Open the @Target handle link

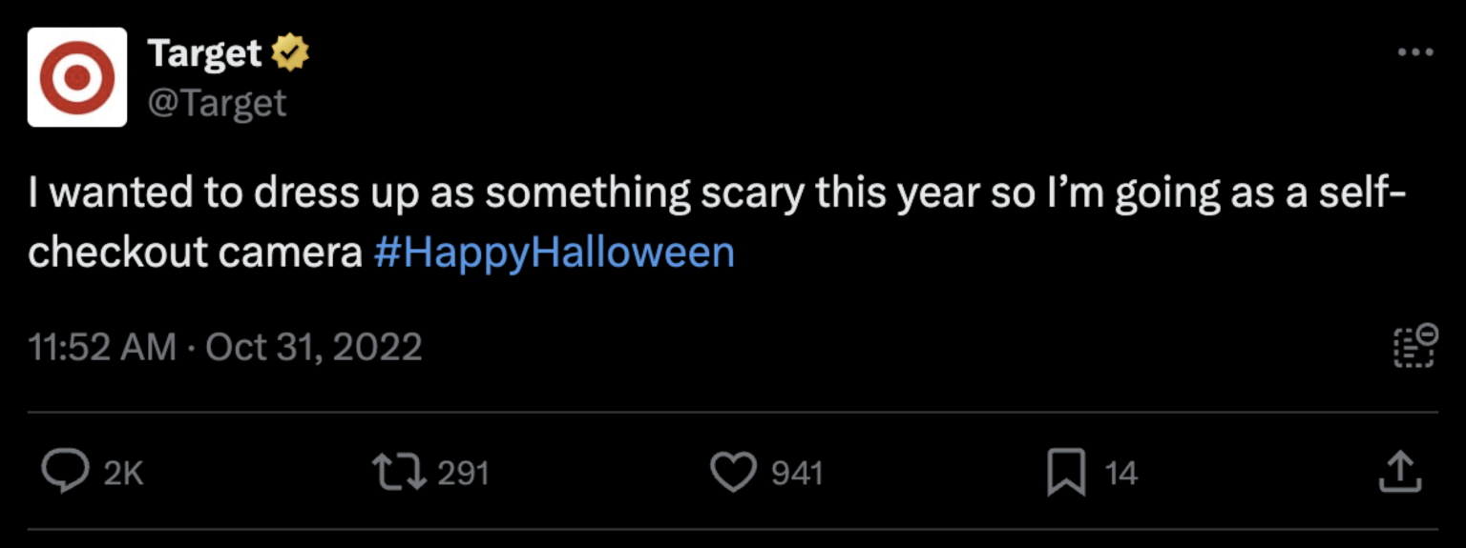point(217,102)
